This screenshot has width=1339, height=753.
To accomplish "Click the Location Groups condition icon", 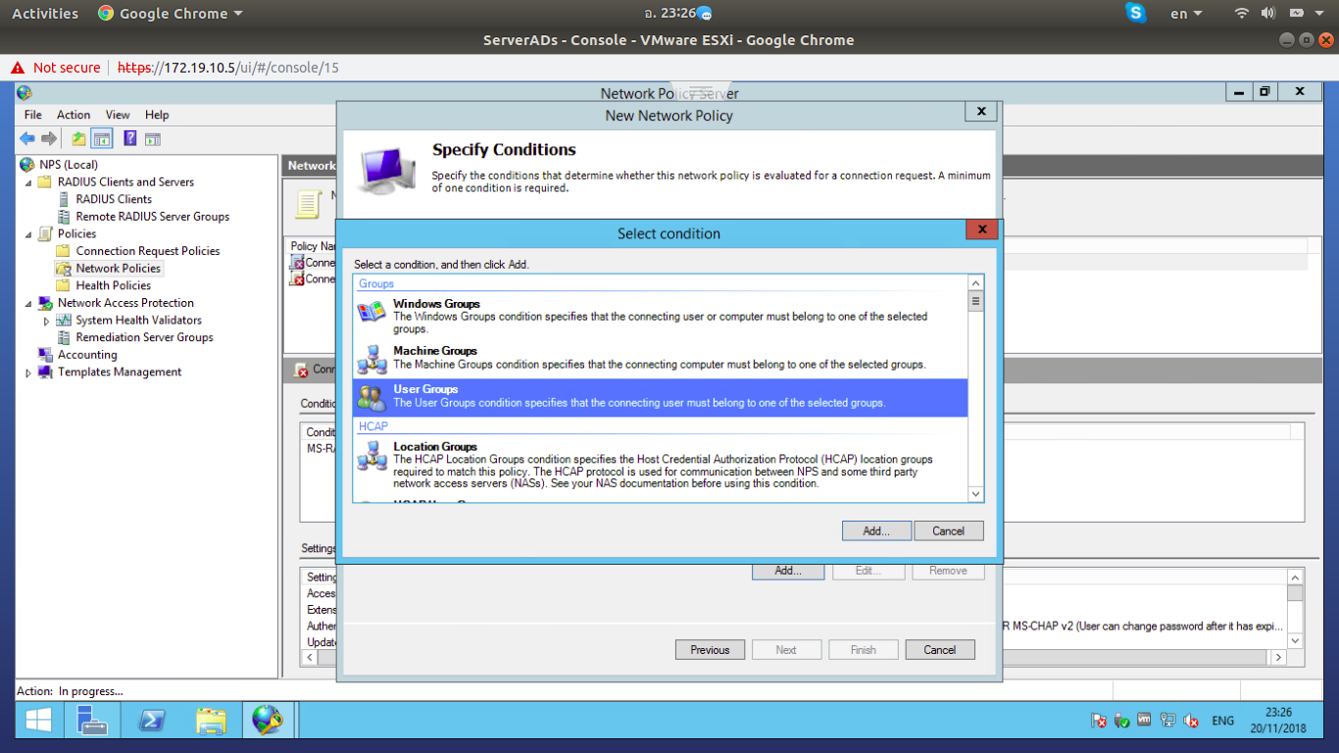I will coord(372,456).
